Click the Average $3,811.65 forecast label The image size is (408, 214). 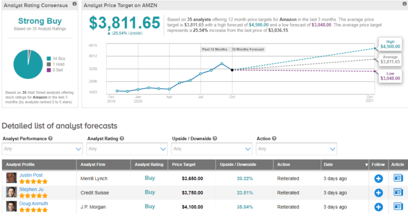click(390, 60)
